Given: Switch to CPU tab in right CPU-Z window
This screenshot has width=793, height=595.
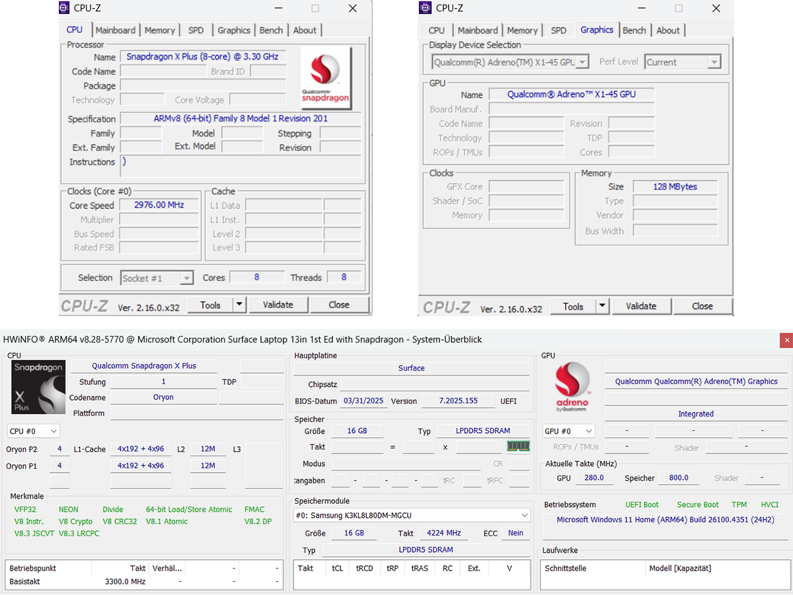Looking at the screenshot, I should coord(437,30).
